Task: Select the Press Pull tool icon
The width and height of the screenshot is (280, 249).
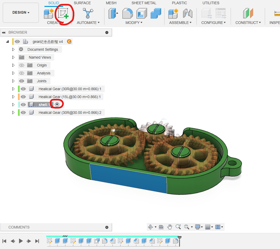Action: pyautogui.click(x=113, y=13)
